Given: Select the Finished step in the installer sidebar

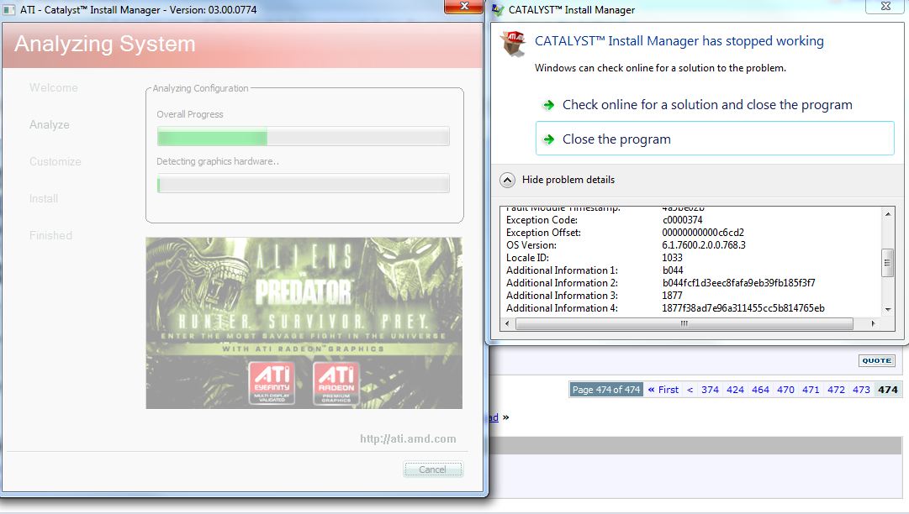Looking at the screenshot, I should tap(50, 235).
